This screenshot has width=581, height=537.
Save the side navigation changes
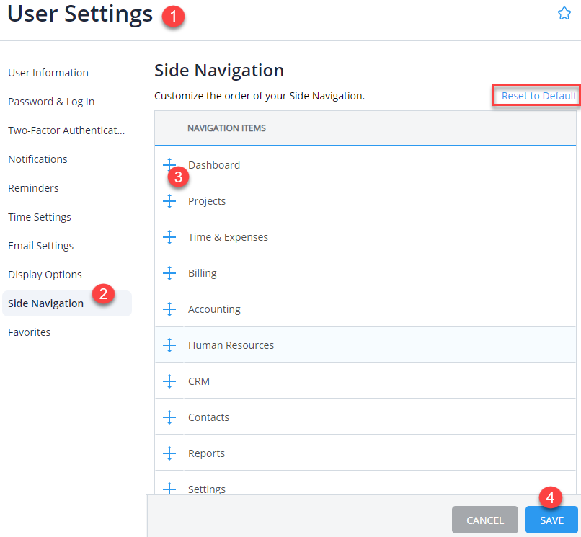(551, 520)
